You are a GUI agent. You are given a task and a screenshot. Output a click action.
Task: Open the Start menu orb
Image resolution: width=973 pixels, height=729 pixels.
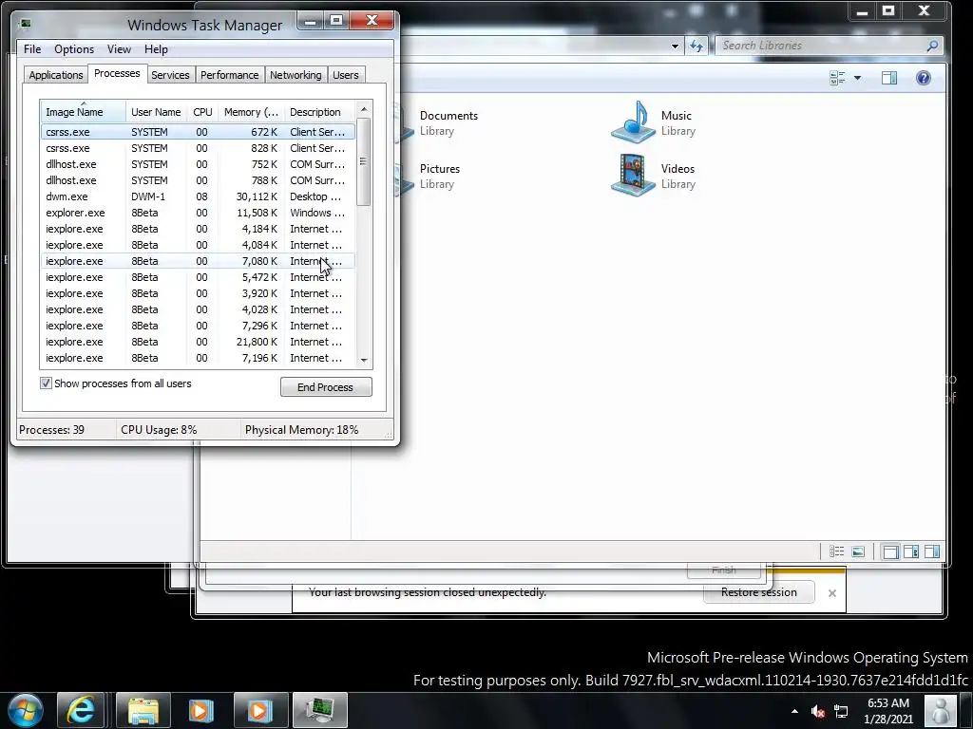pyautogui.click(x=26, y=710)
